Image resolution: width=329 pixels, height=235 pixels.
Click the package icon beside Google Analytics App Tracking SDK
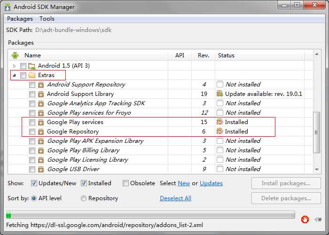(41, 104)
